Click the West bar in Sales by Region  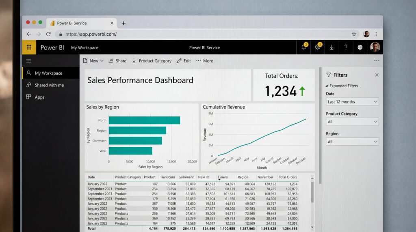point(130,151)
